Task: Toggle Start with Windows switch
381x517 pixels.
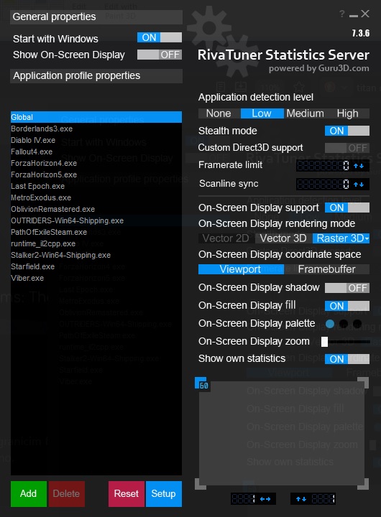Action: click(160, 37)
